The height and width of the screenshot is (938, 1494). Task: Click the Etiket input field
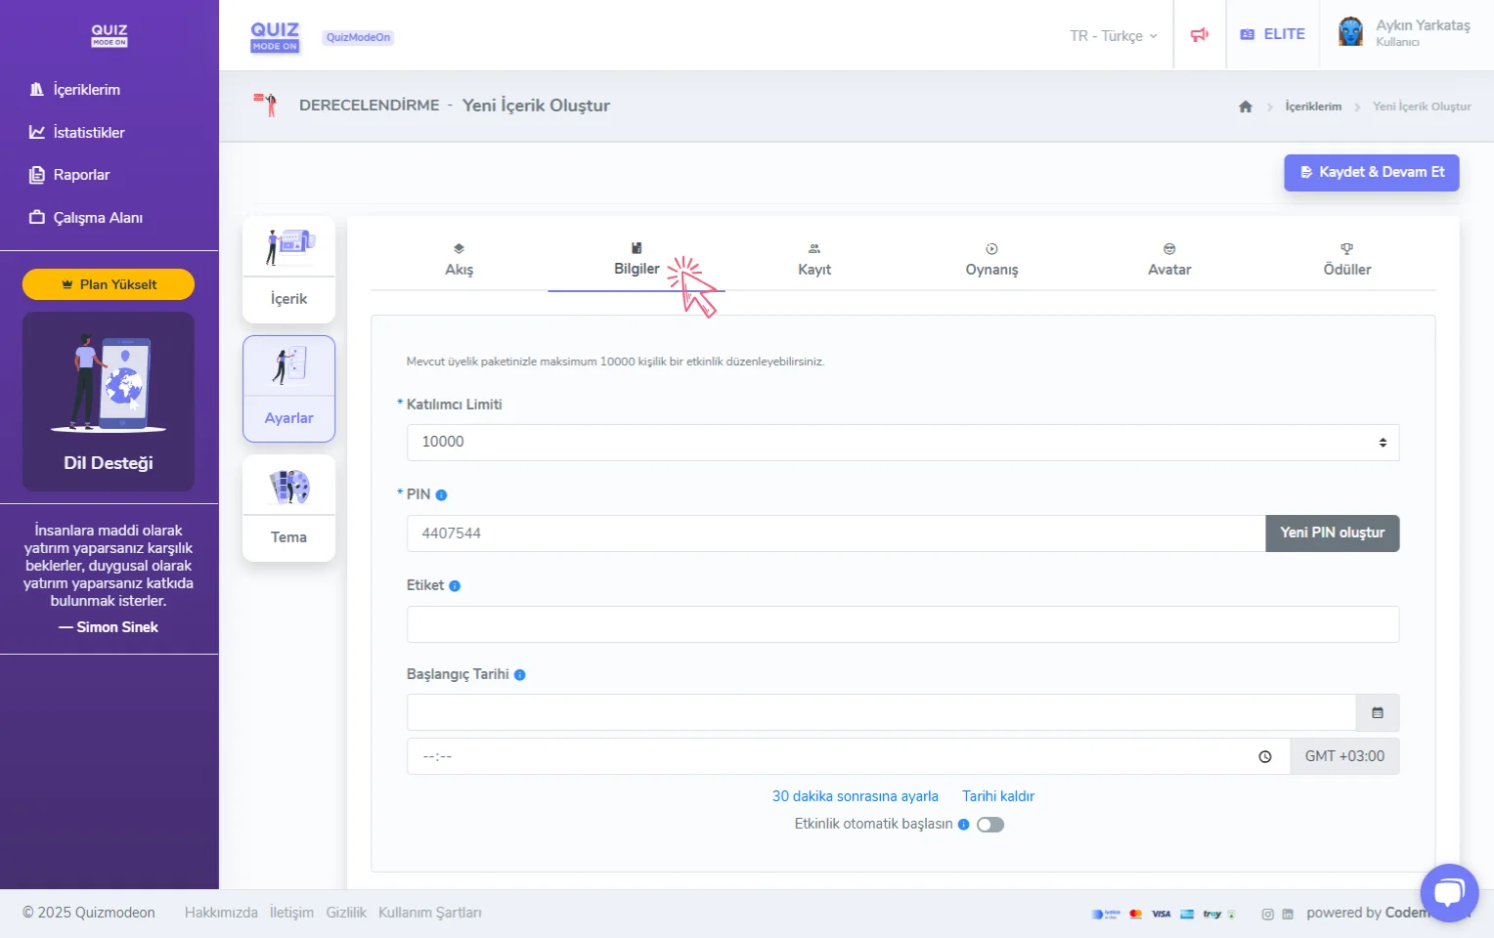902,624
